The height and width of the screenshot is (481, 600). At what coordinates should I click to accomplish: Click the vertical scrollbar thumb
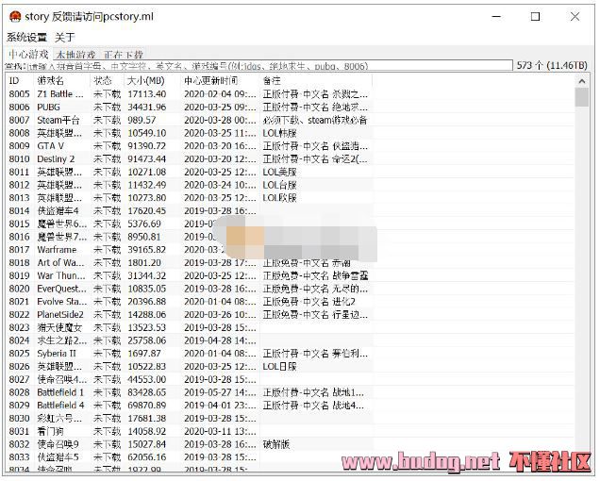coord(582,97)
